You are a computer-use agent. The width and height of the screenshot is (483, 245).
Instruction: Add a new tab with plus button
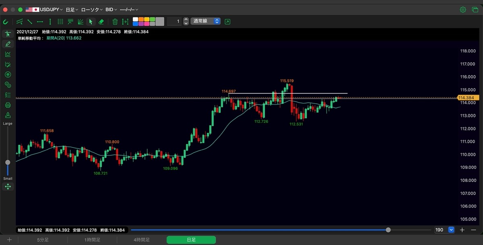tap(9, 240)
